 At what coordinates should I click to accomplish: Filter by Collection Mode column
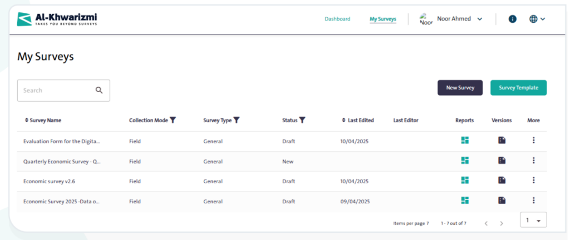pyautogui.click(x=173, y=120)
